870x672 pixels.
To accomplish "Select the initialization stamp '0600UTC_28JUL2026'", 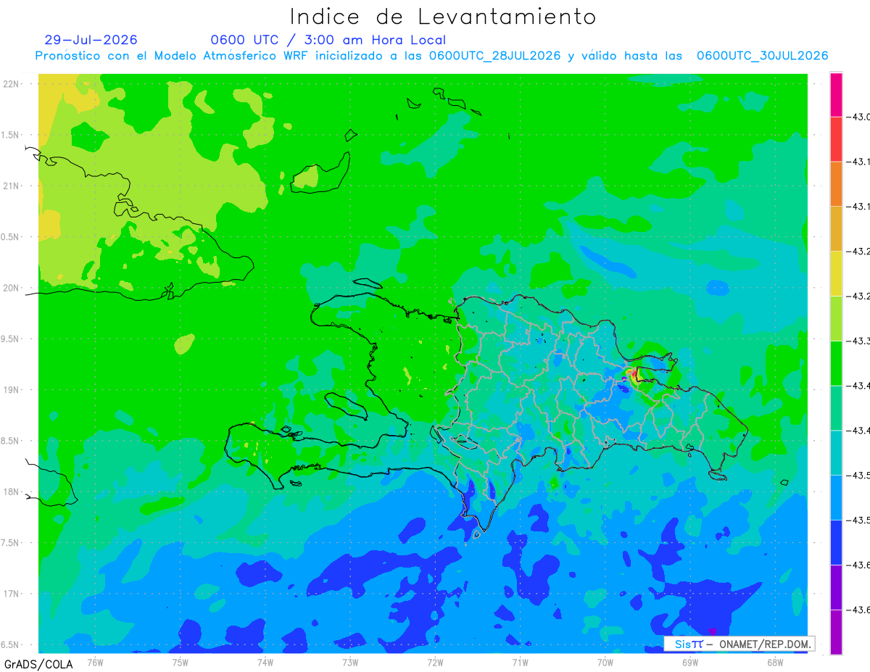I will pos(495,56).
